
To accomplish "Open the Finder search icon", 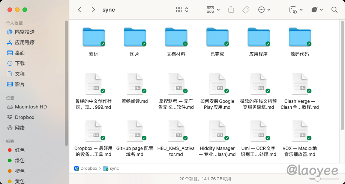I will coord(334,10).
